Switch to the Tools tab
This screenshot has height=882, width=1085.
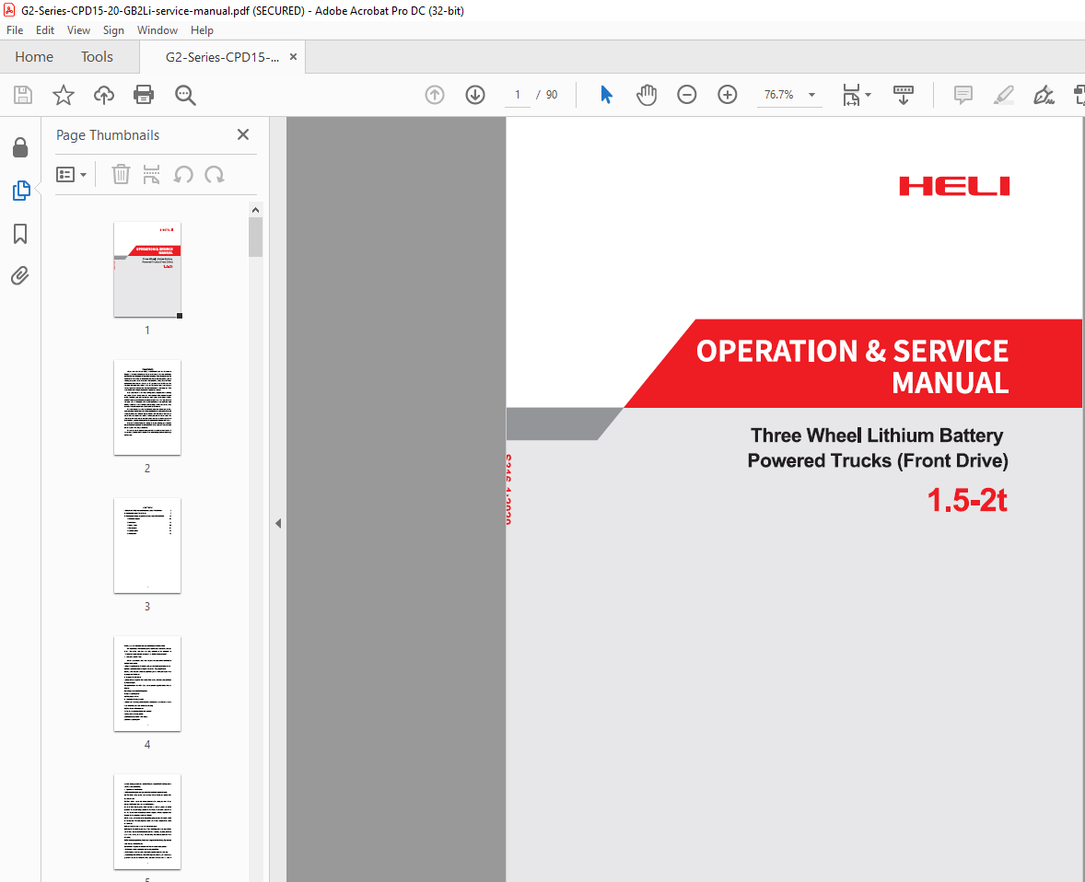point(97,57)
